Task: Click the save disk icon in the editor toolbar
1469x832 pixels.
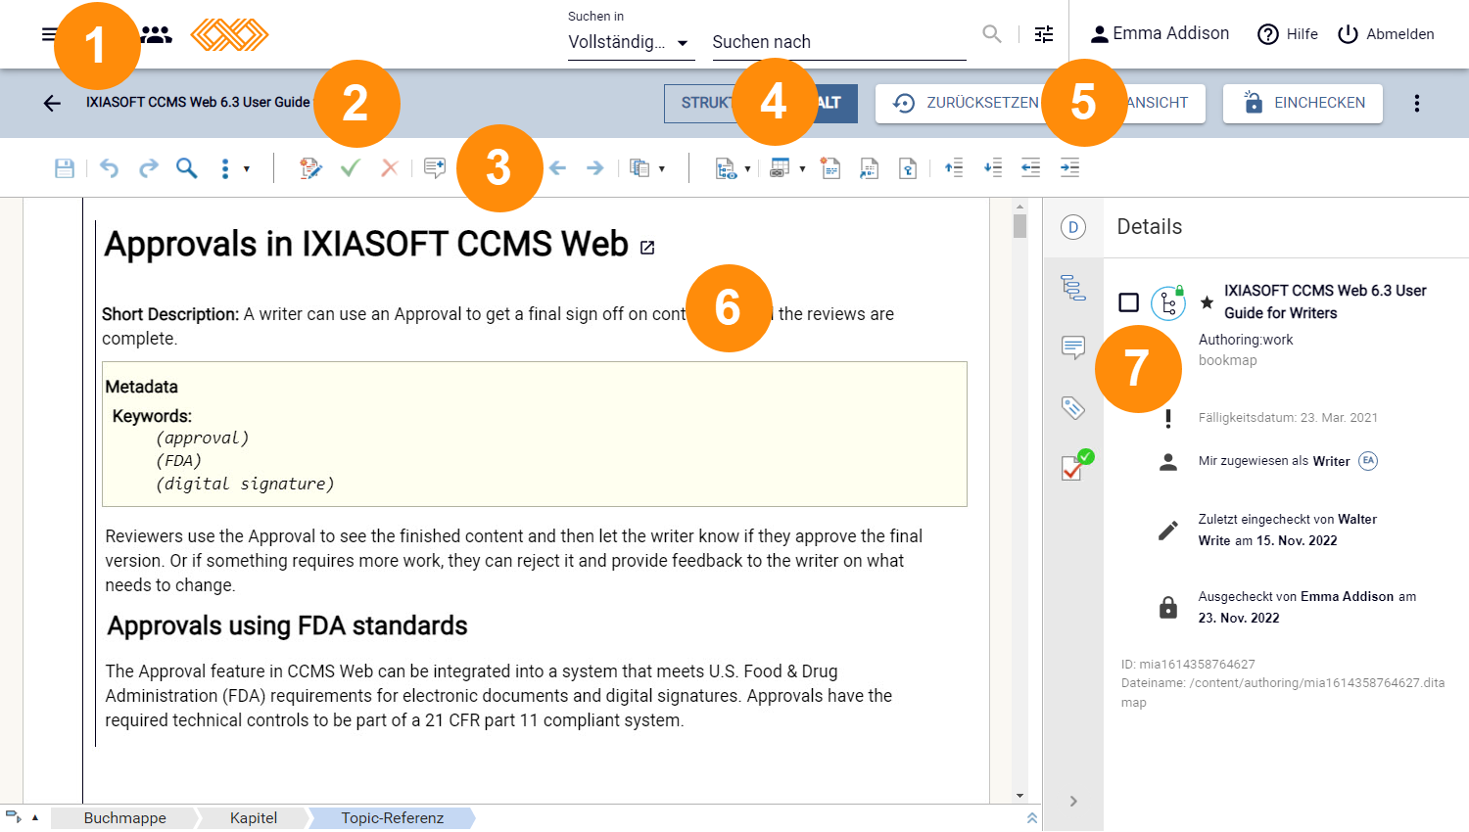Action: point(65,168)
